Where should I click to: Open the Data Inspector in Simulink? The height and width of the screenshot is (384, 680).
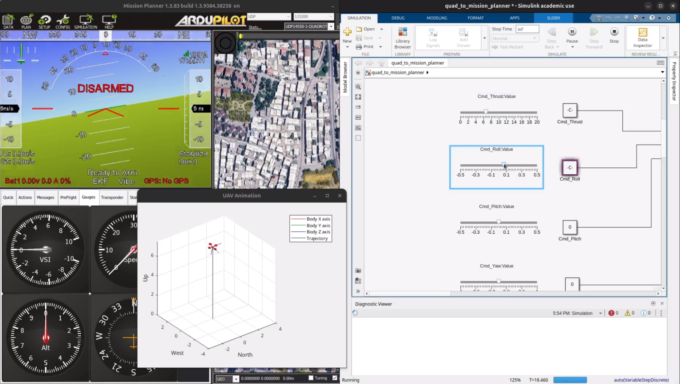(642, 38)
